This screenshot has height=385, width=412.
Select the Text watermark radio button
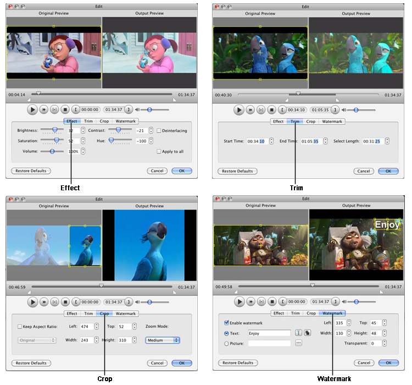click(226, 333)
